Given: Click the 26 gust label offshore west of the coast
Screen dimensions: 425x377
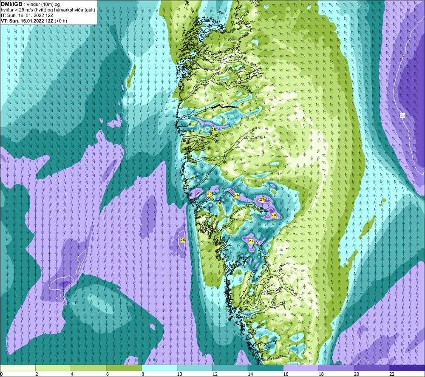Looking at the screenshot, I should coord(183,240).
